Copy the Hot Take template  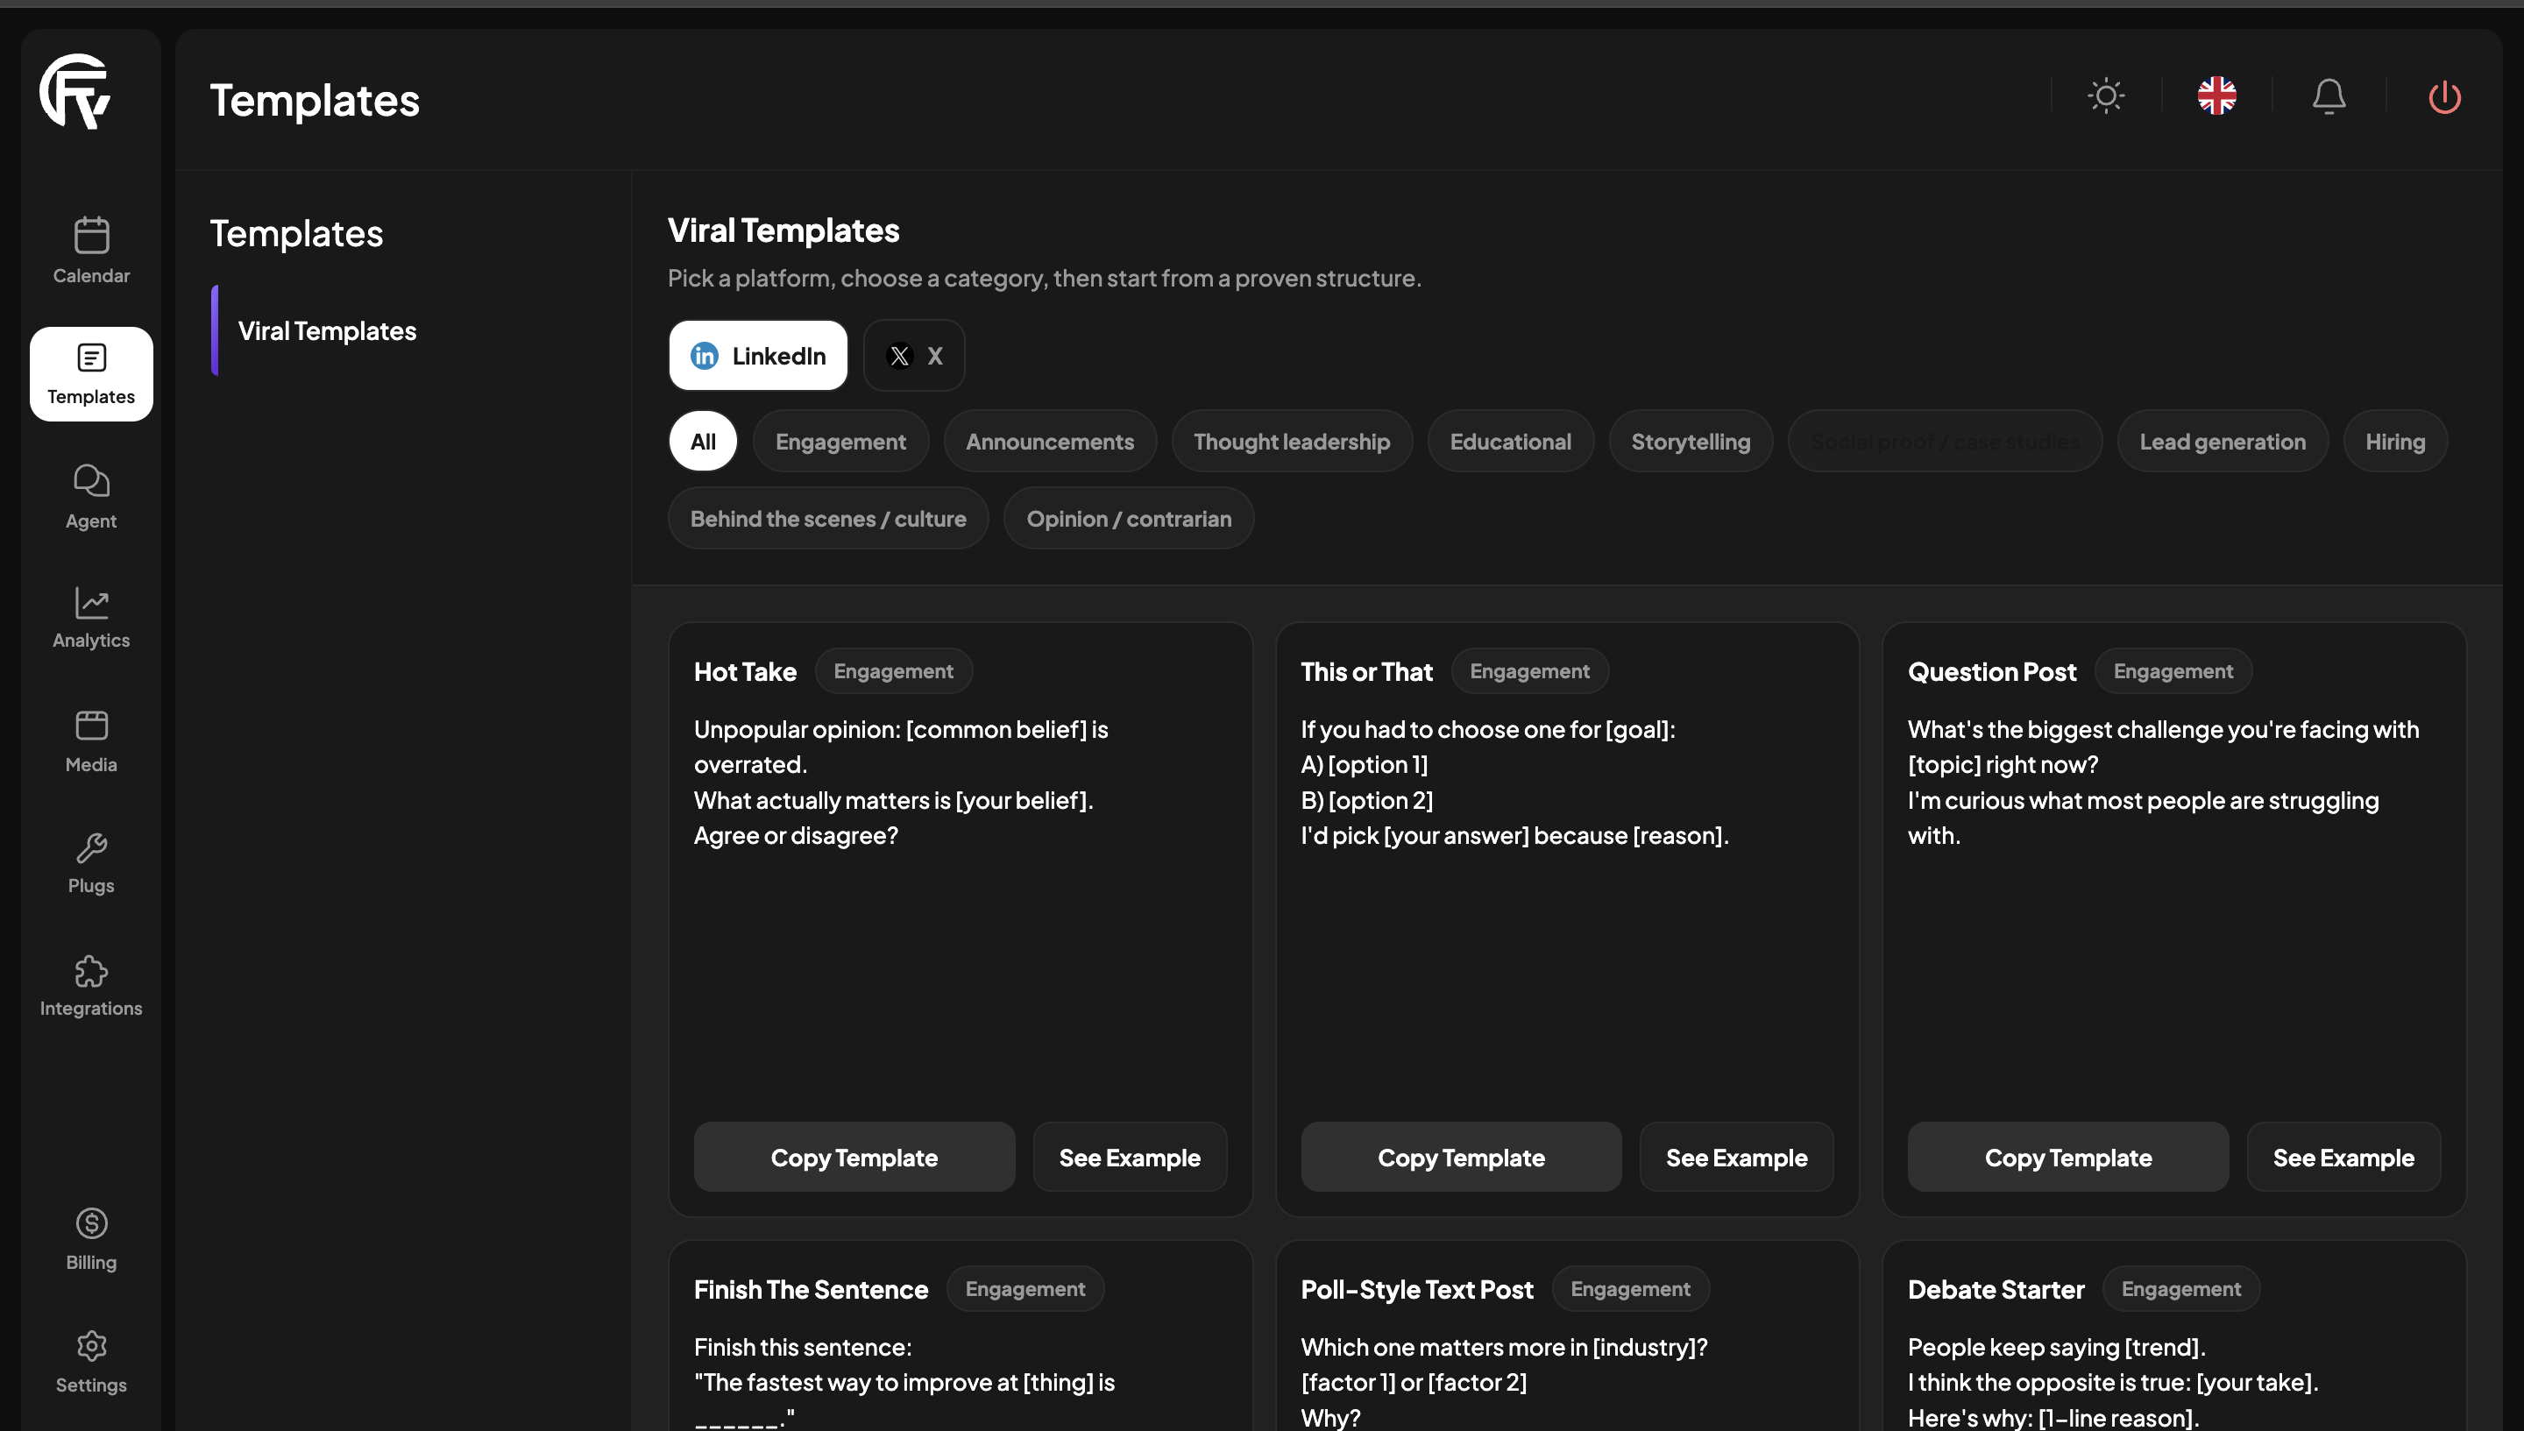pyautogui.click(x=854, y=1157)
